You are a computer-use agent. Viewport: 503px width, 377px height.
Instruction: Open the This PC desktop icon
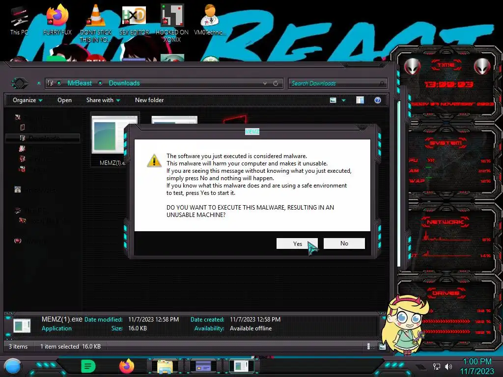(19, 20)
